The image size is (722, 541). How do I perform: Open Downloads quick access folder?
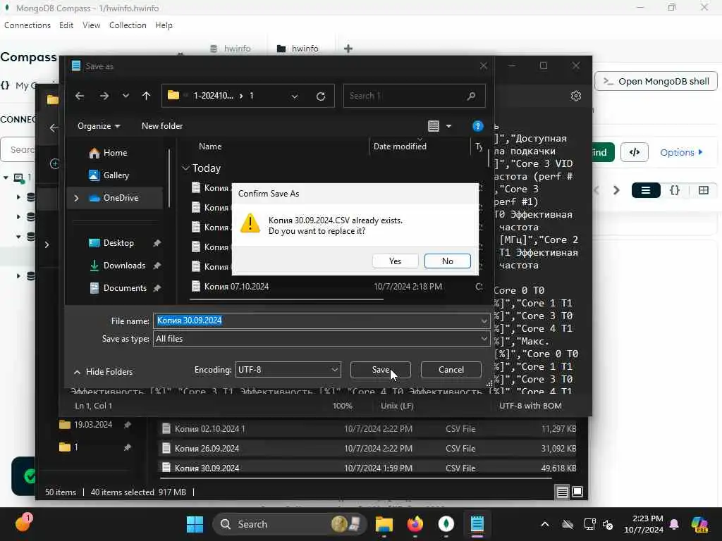pos(124,266)
